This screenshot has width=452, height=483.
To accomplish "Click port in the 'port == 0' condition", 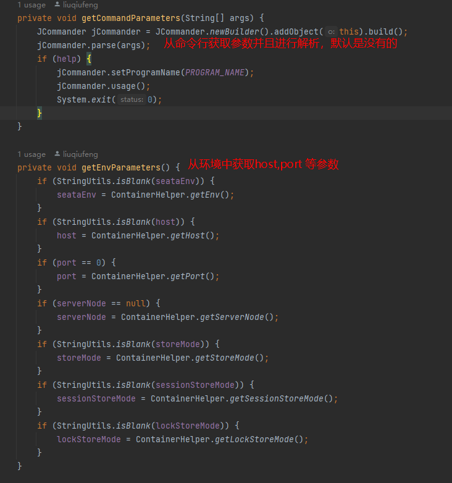I will pos(66,262).
